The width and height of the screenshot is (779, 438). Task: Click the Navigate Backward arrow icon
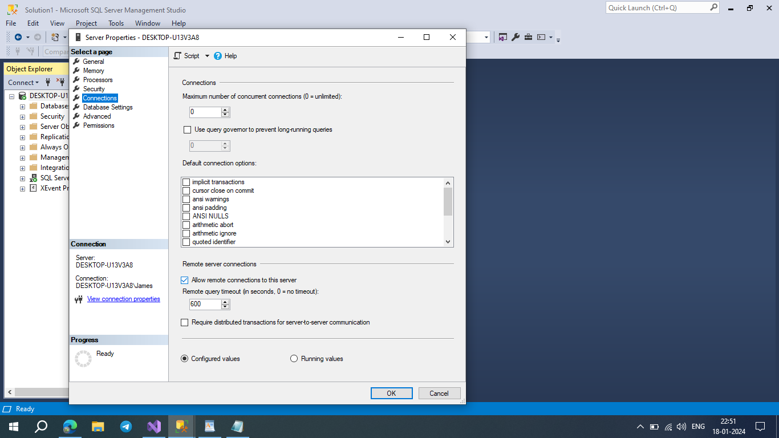[x=18, y=37]
